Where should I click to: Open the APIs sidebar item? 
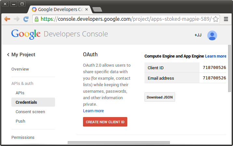point(20,93)
